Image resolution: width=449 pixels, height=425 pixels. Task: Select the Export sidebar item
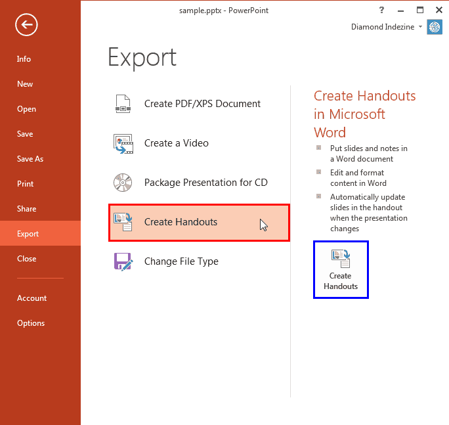coord(41,233)
